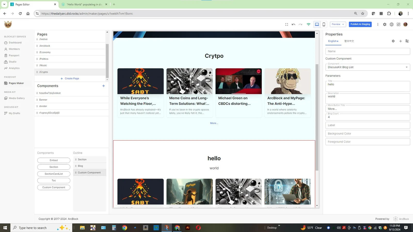Switch to the 简体中文 properties tab
Viewport: 413px width, 232px height.
click(x=349, y=41)
